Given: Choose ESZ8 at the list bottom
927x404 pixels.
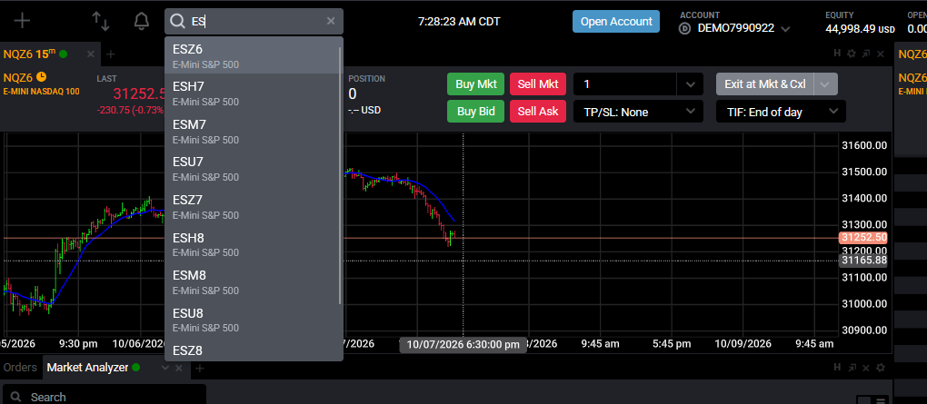Looking at the screenshot, I should tap(253, 350).
